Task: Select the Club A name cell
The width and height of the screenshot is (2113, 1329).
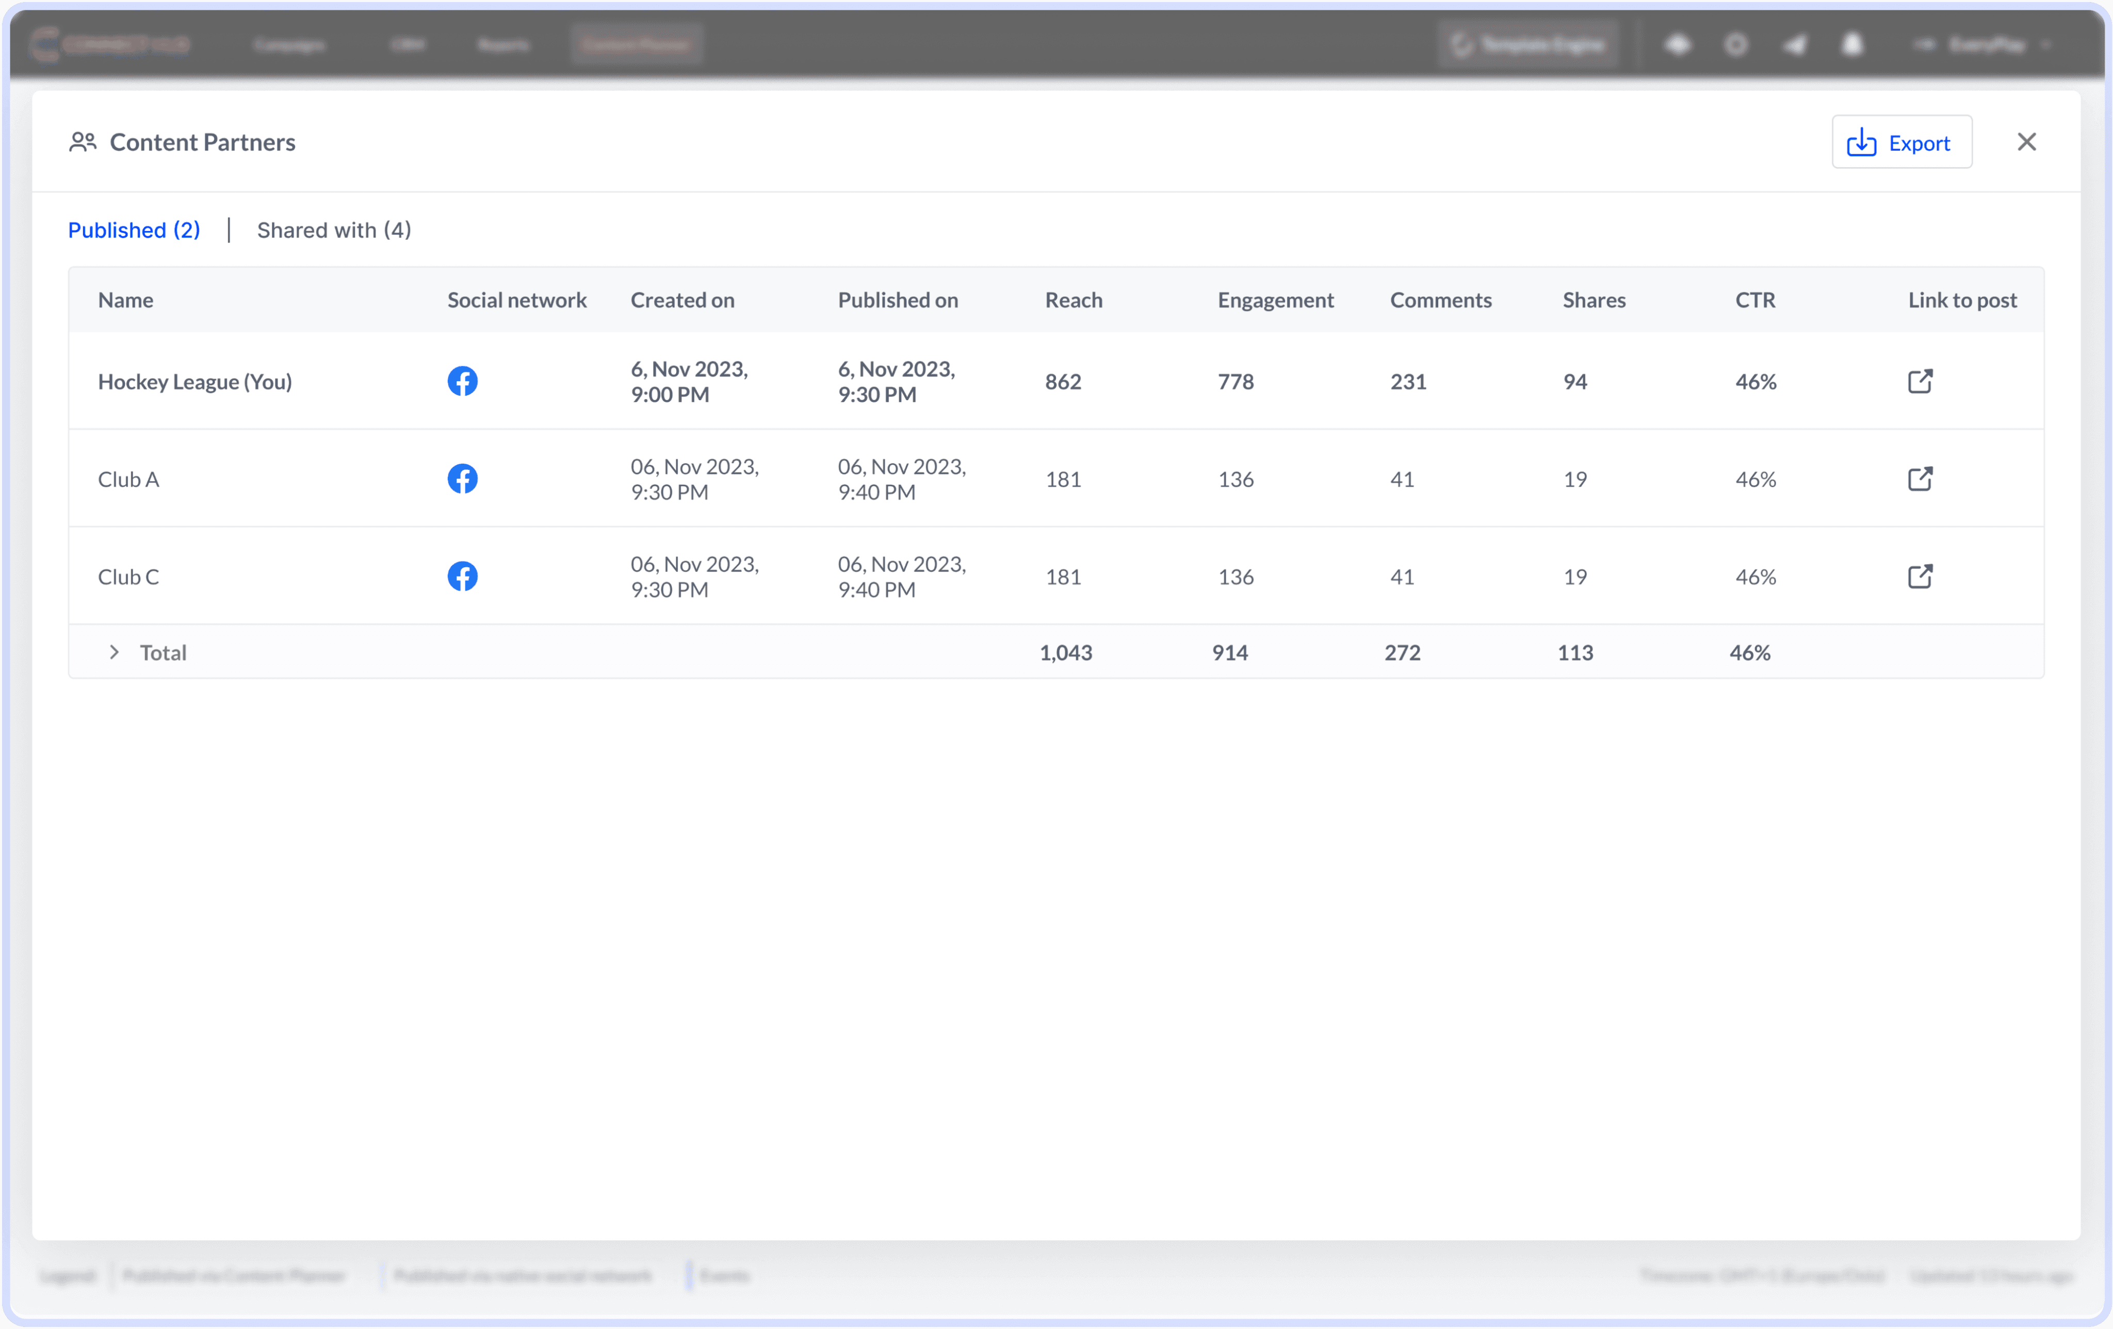Action: [128, 479]
